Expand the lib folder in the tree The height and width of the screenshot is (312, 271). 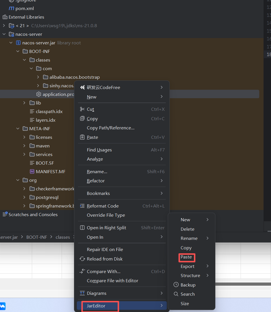click(24, 103)
